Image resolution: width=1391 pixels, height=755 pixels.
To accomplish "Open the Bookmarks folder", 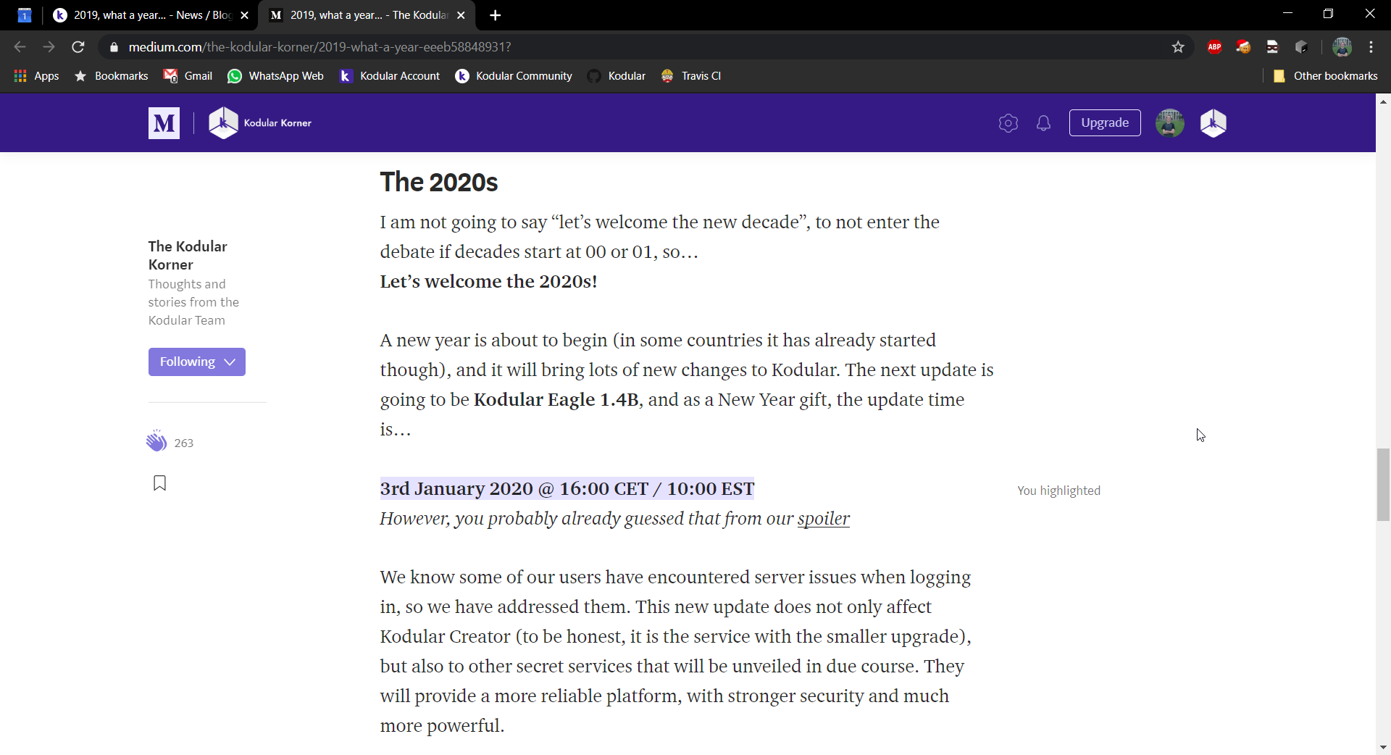I will point(112,76).
